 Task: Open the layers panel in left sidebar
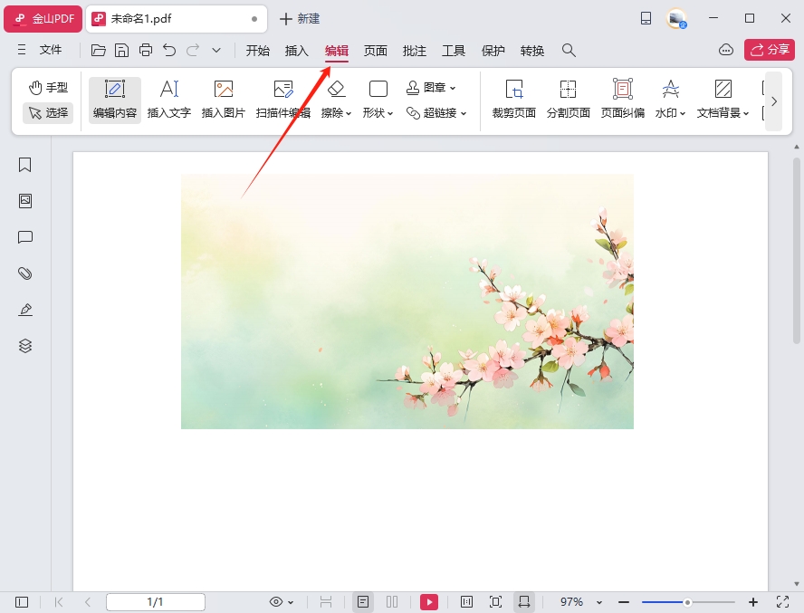(x=25, y=346)
